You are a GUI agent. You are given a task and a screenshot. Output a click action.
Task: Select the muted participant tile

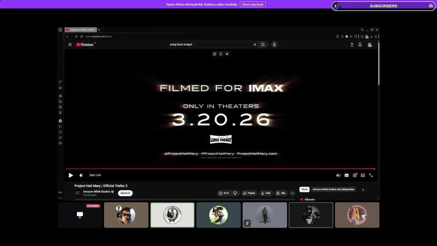point(265,215)
